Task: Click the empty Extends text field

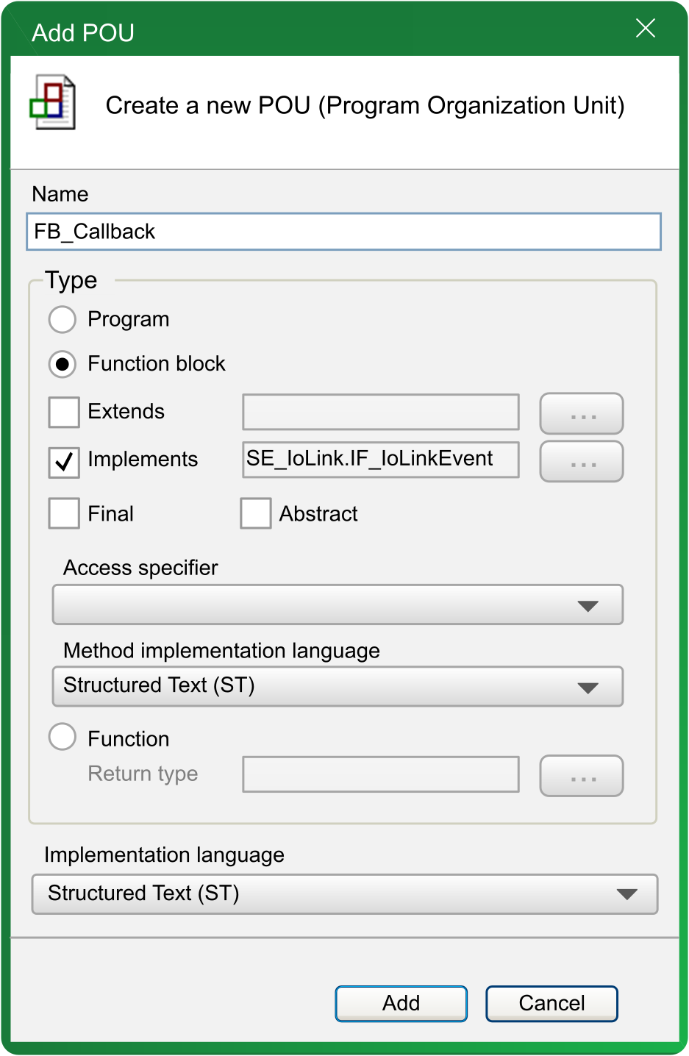Action: [x=381, y=412]
